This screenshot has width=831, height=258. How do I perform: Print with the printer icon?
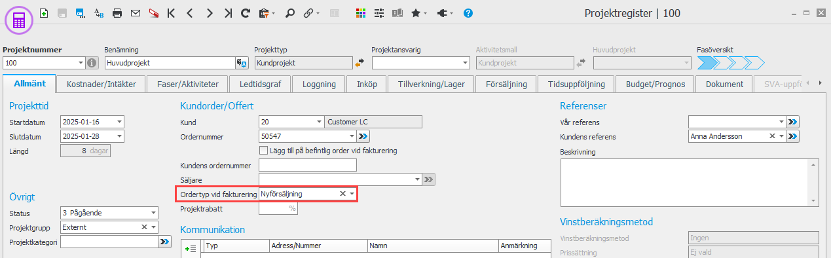(x=117, y=12)
